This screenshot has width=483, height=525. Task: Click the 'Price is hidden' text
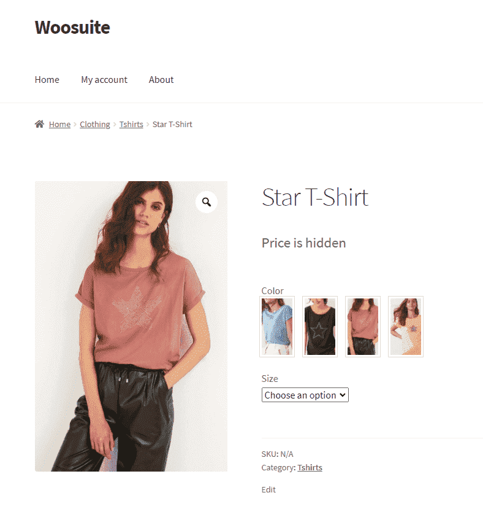[x=303, y=243]
